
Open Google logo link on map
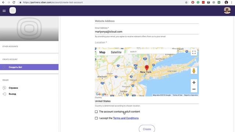point(101,94)
